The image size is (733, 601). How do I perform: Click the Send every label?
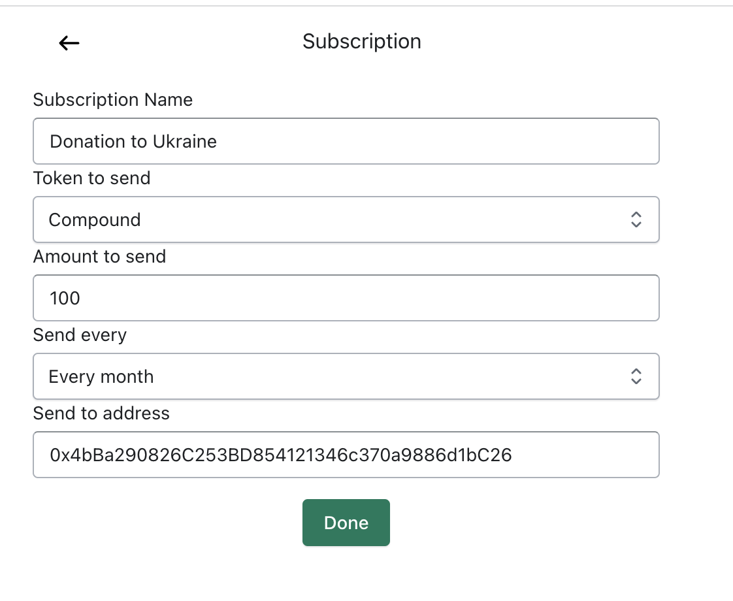click(x=80, y=334)
